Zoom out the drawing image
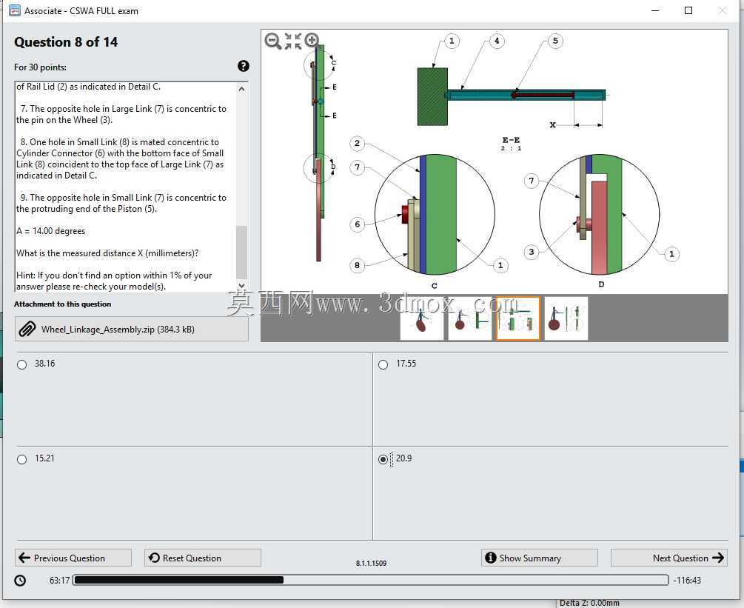This screenshot has width=744, height=608. click(x=272, y=41)
